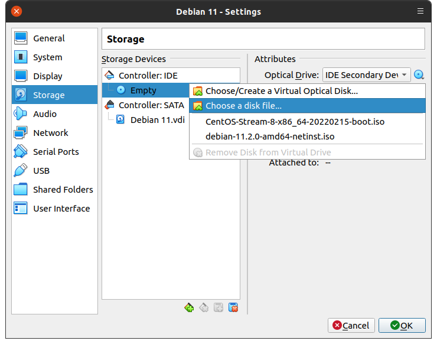Choose the 'Choose a disk file...' menu entry
The image size is (437, 344).
pos(243,106)
